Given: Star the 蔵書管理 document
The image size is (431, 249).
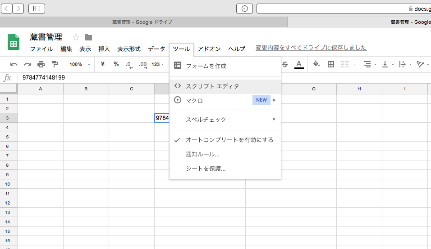Looking at the screenshot, I should pos(76,37).
